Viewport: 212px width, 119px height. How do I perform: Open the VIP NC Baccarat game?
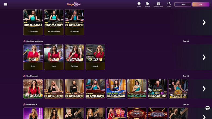coord(54,22)
